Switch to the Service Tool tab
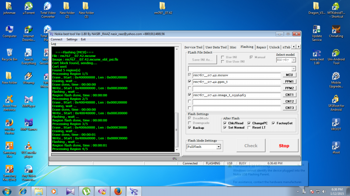350x196 pixels. click(193, 47)
